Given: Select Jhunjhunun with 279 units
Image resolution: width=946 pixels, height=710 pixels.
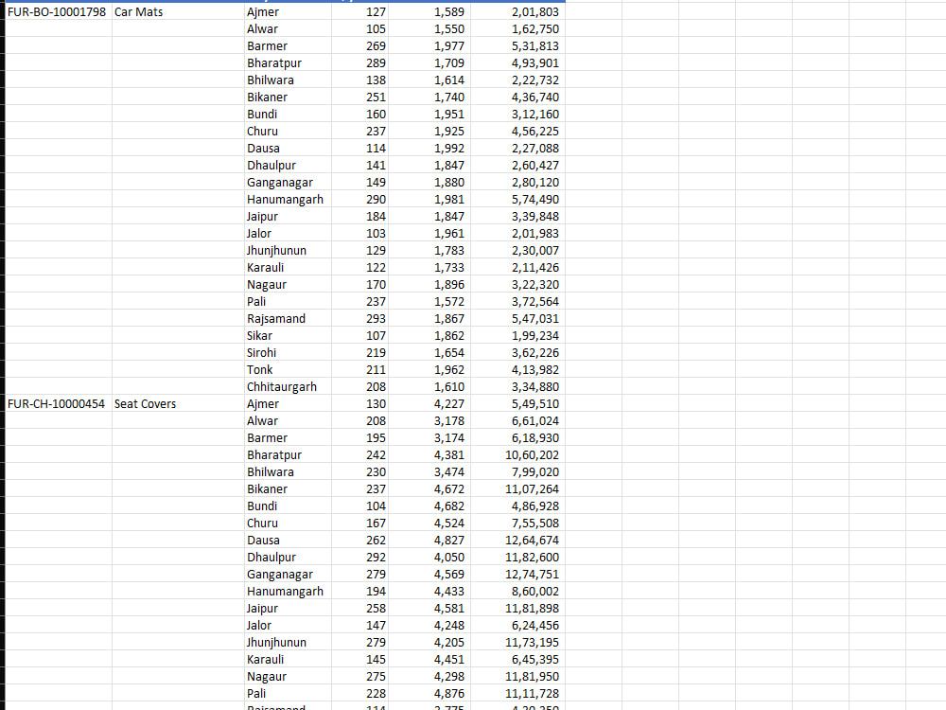Looking at the screenshot, I should pyautogui.click(x=288, y=643).
